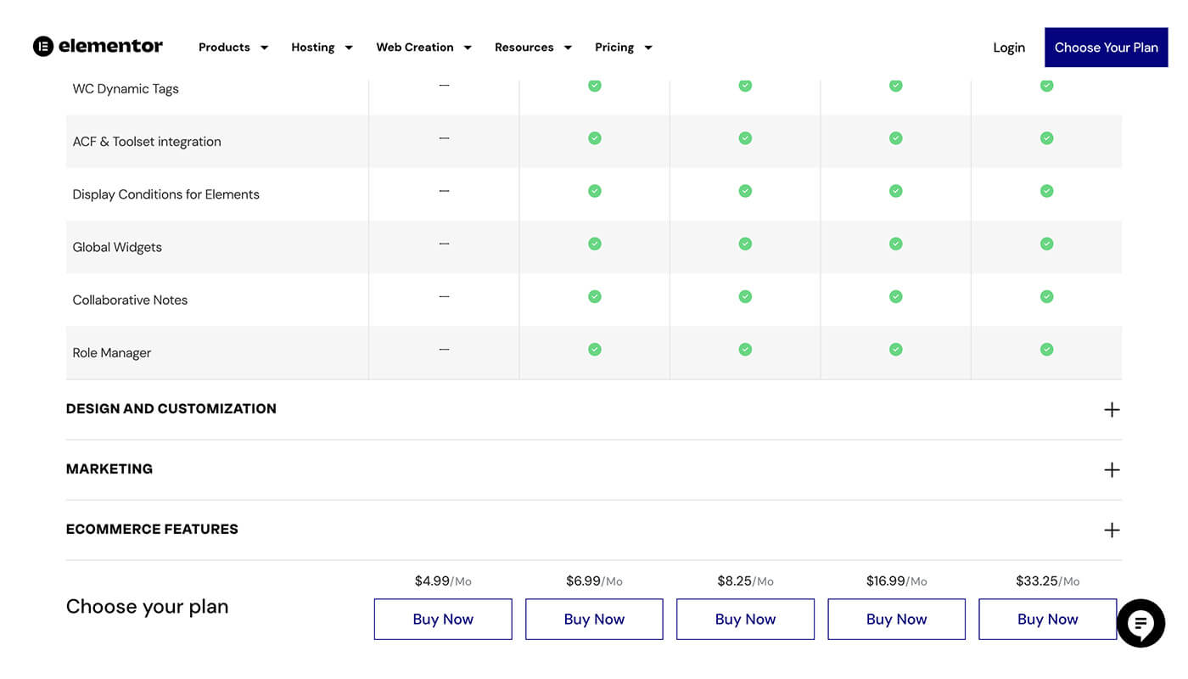The image size is (1188, 679).
Task: Click the WC Dynamic Tags row label
Action: coord(126,89)
